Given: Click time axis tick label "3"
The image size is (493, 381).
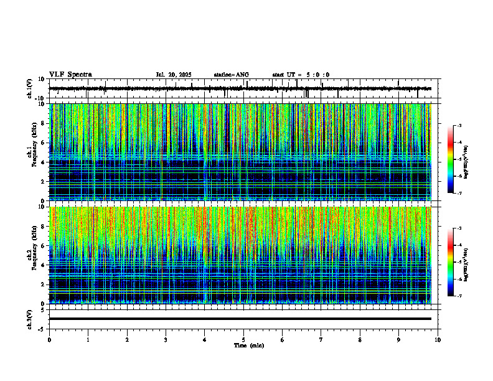Looking at the screenshot, I should 166,340.
